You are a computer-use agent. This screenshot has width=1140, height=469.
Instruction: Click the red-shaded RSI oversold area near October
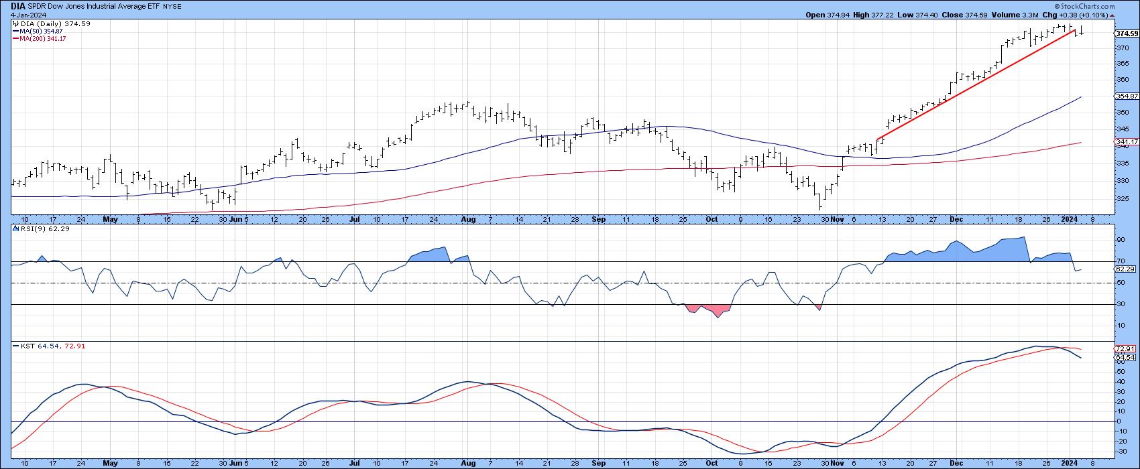[707, 310]
